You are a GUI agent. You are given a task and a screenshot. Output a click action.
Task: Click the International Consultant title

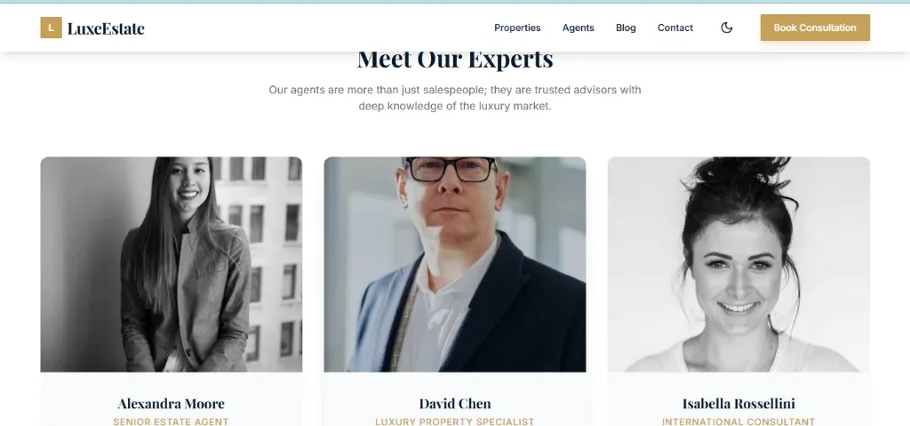coord(738,422)
